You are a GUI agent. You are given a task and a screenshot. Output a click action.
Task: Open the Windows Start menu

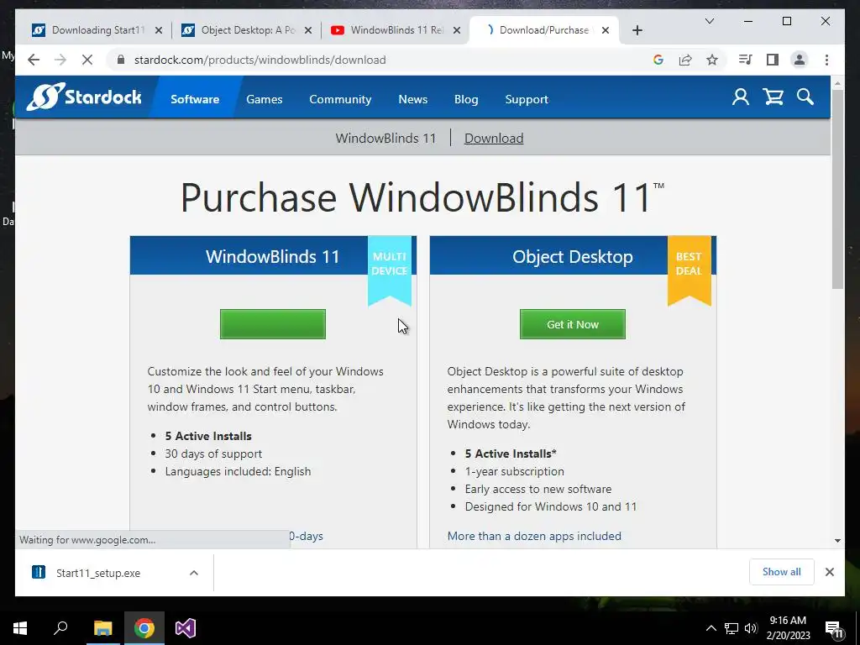(x=20, y=628)
